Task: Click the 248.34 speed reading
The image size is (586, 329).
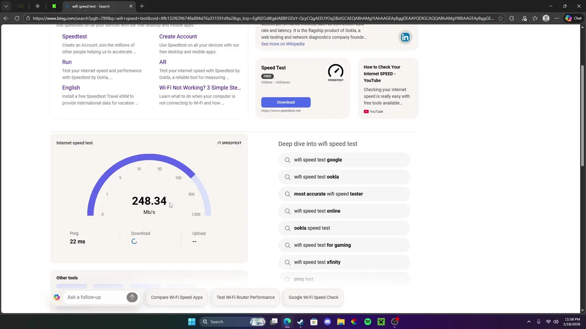Action: 149,201
